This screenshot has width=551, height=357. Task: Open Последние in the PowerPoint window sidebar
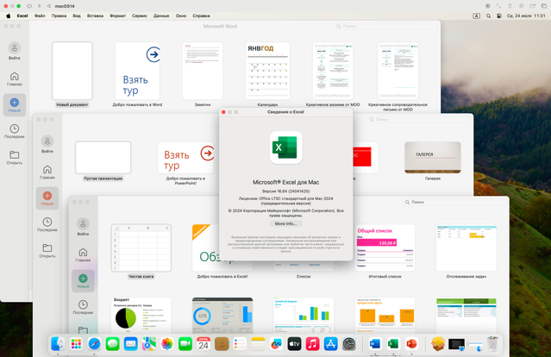tap(47, 224)
